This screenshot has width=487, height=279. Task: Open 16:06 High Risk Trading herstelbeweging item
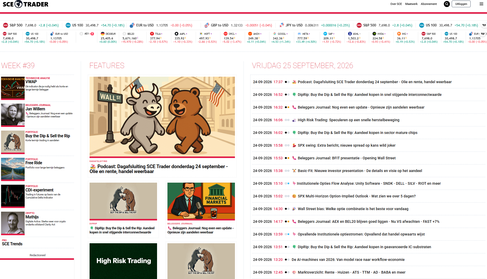coord(349,120)
